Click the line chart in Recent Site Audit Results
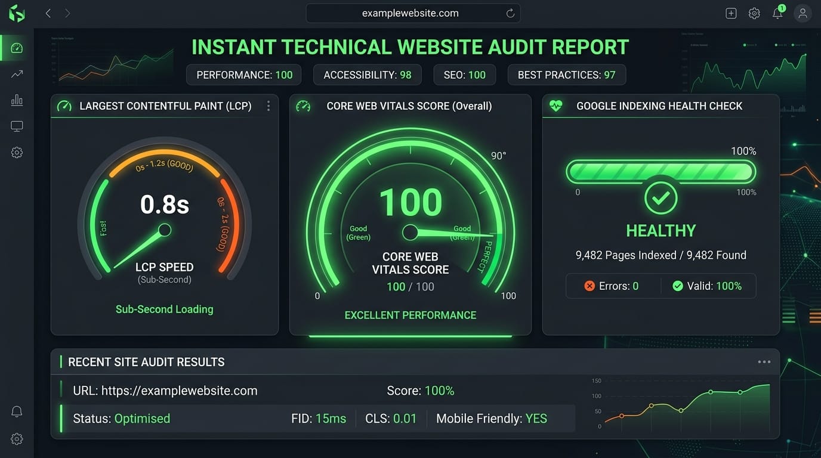This screenshot has height=458, width=821. (681, 404)
